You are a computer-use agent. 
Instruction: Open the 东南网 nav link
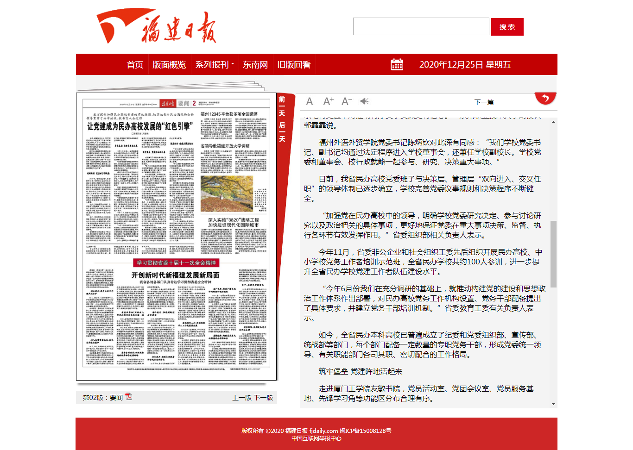[255, 64]
